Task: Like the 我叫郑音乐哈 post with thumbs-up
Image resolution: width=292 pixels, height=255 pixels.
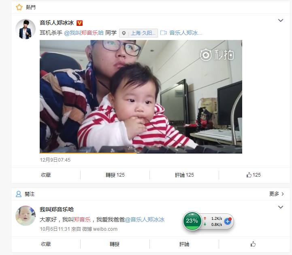Action: point(253,244)
